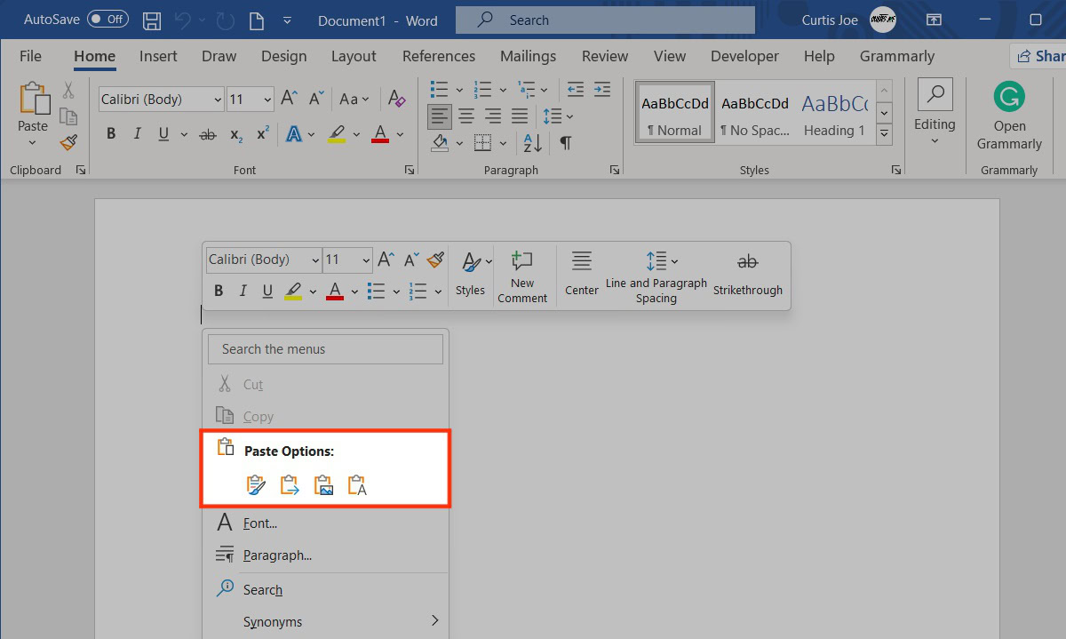Apply the Heading 1 style
The height and width of the screenshot is (639, 1066).
(x=834, y=114)
